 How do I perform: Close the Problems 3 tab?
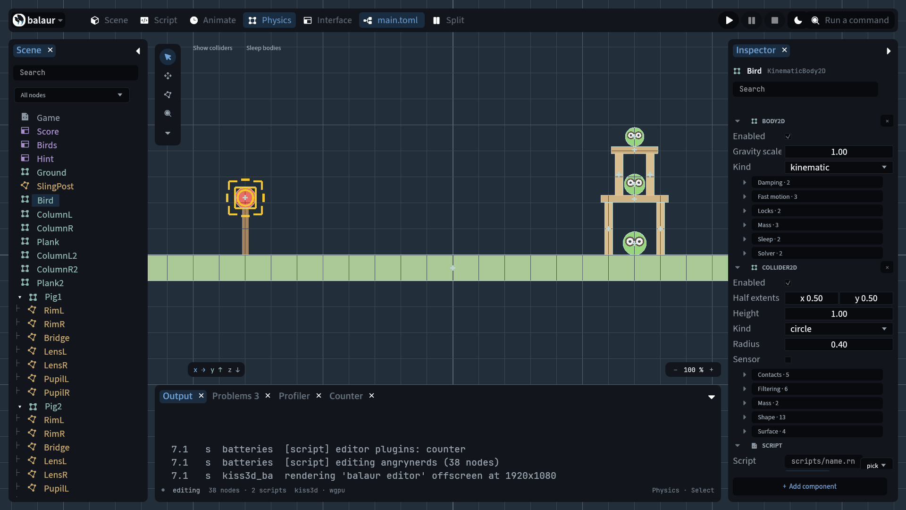[268, 396]
